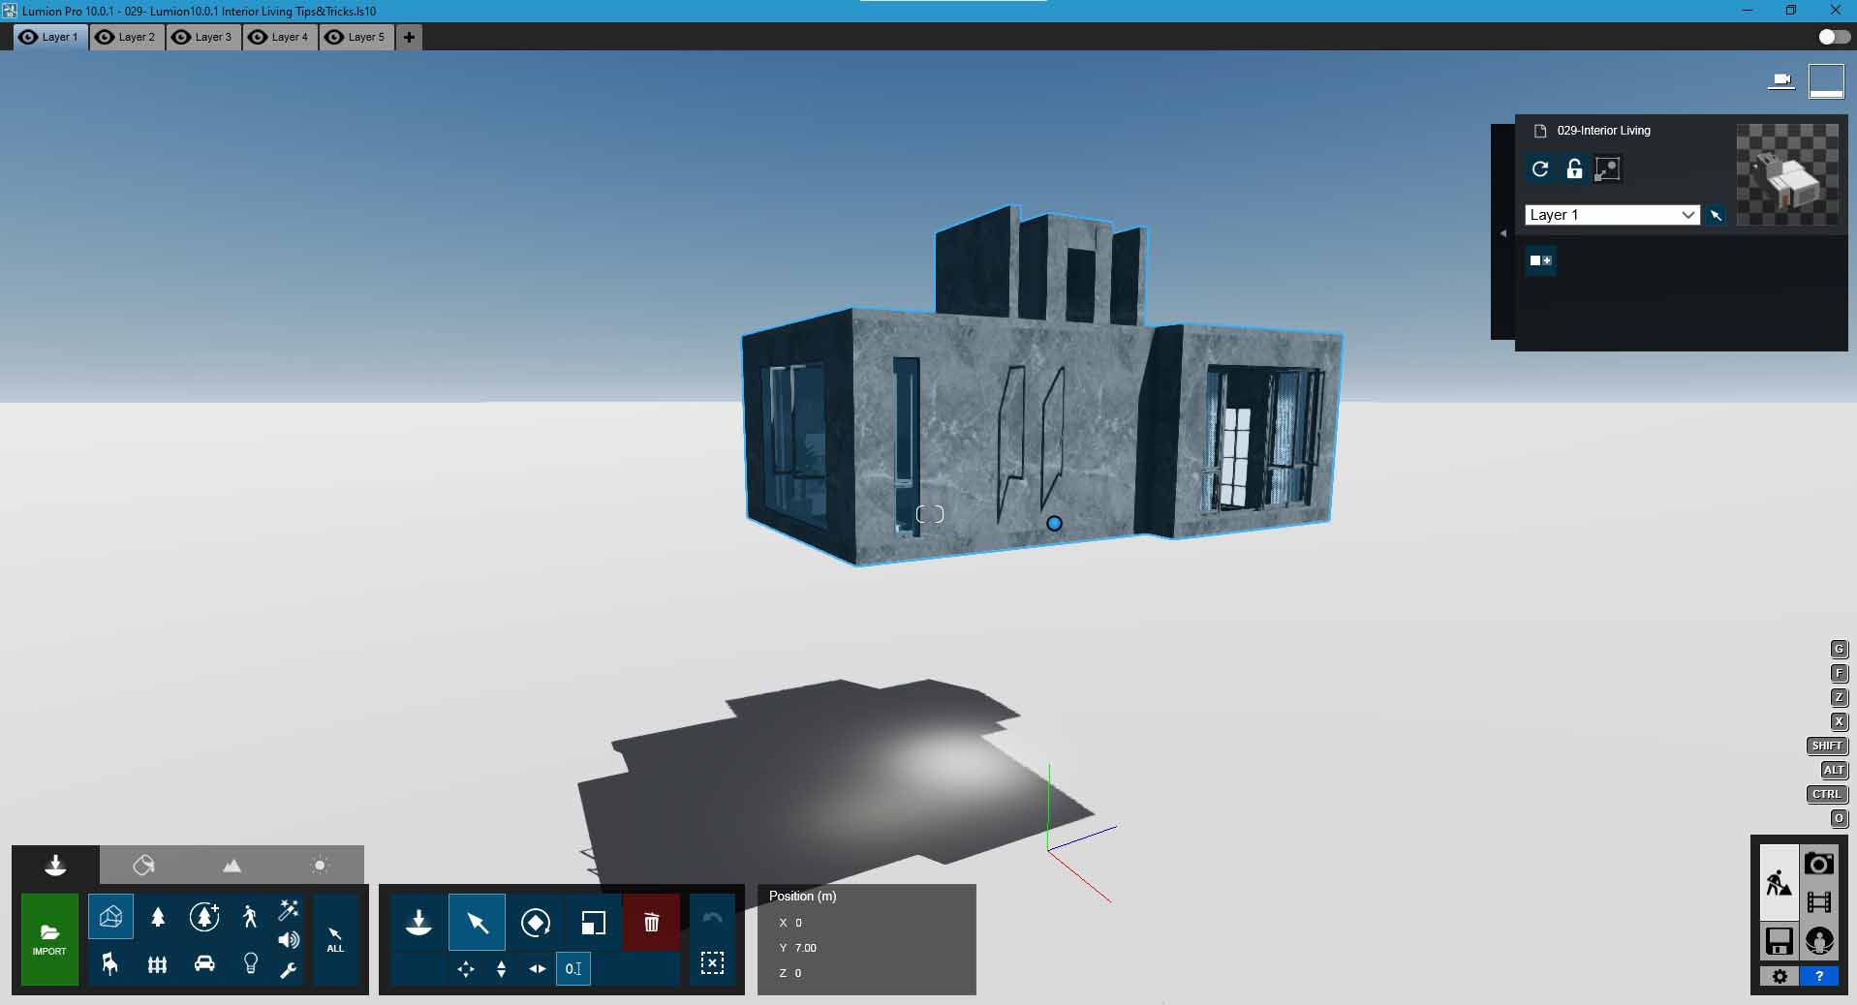The width and height of the screenshot is (1857, 1005).
Task: Click the green IMPORT model button
Action: pos(49,938)
